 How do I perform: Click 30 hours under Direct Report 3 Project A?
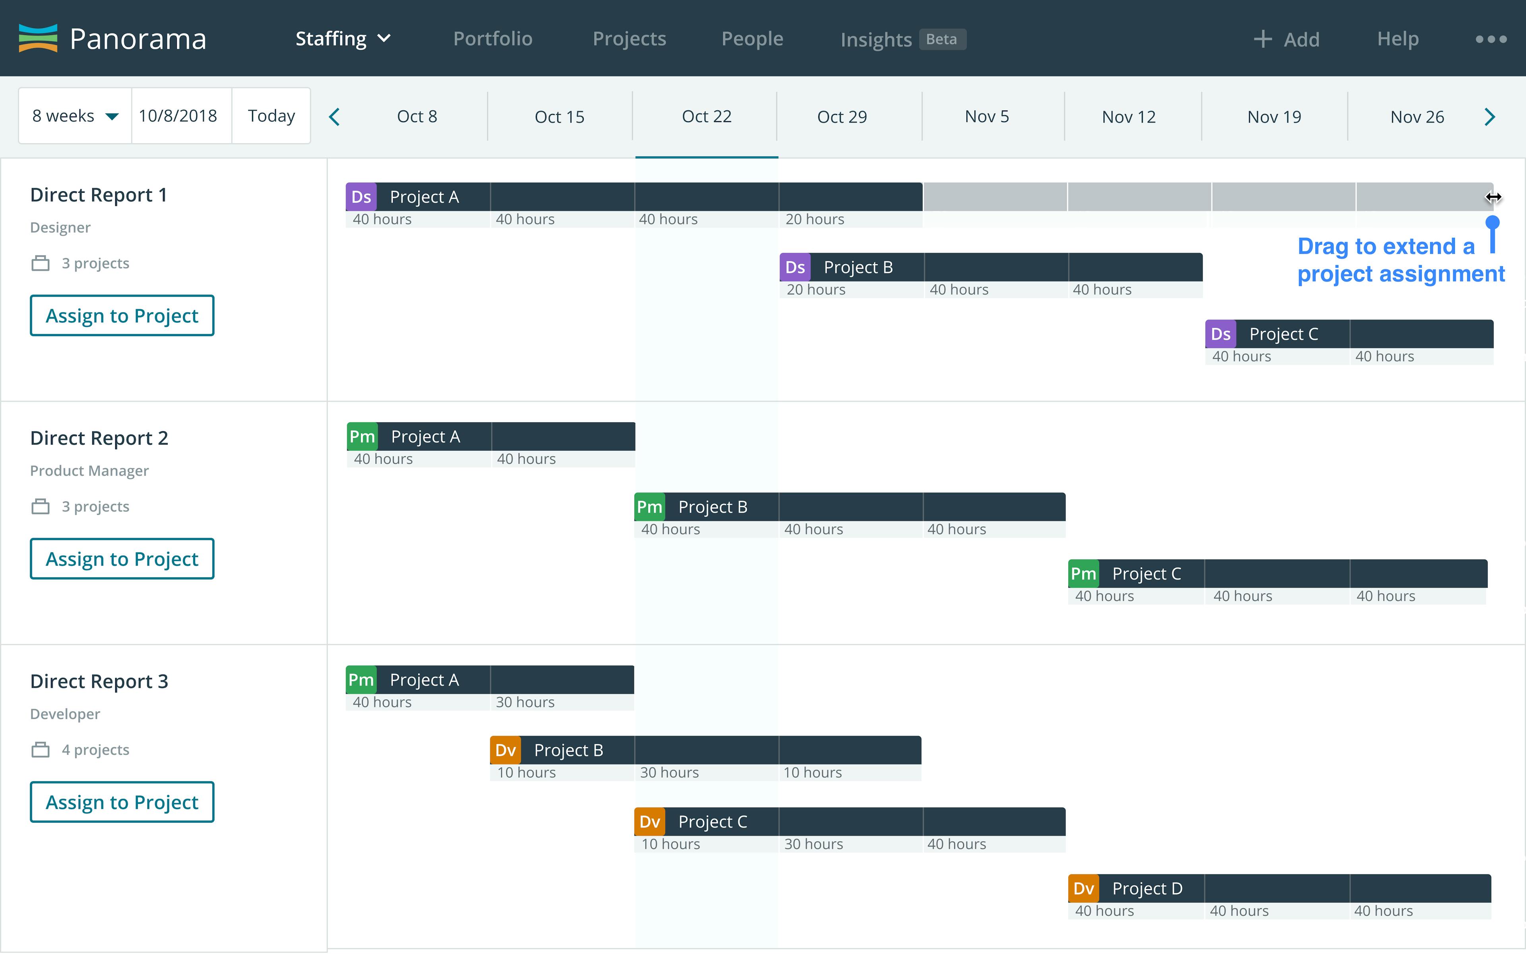pos(525,702)
